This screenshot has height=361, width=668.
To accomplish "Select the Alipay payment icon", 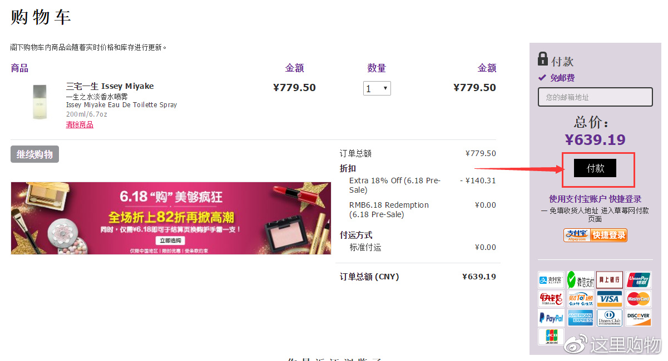I will click(x=551, y=280).
